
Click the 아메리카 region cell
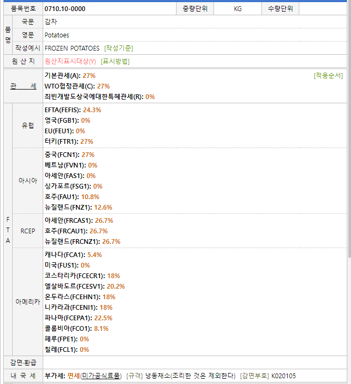29,302
